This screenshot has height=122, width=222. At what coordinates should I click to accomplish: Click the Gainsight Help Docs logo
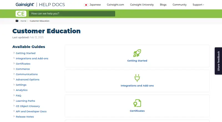point(40,4)
